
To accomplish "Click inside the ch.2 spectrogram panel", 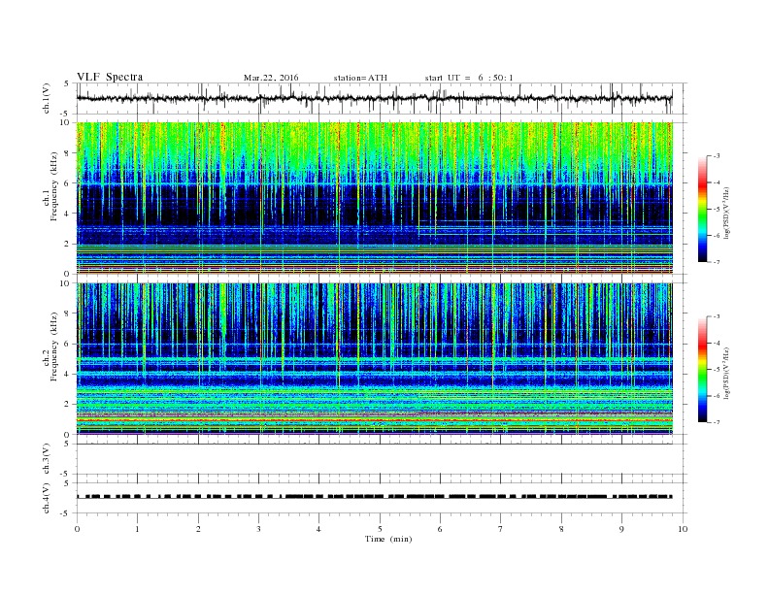I will tap(374, 358).
